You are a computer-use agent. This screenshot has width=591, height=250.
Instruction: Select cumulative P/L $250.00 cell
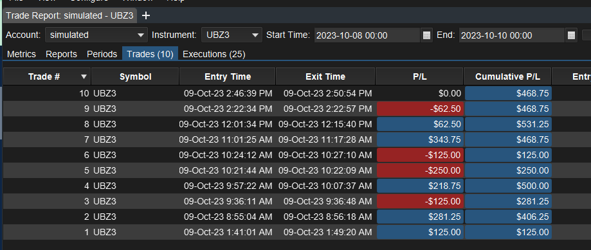[508, 170]
